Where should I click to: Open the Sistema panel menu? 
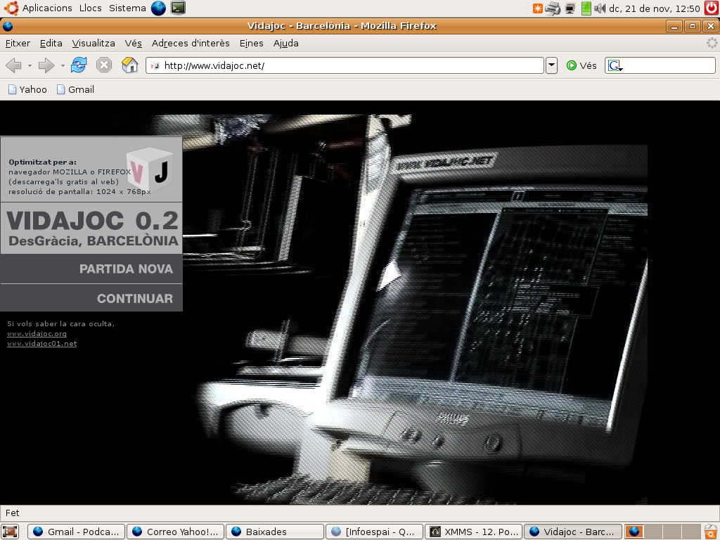(x=127, y=8)
